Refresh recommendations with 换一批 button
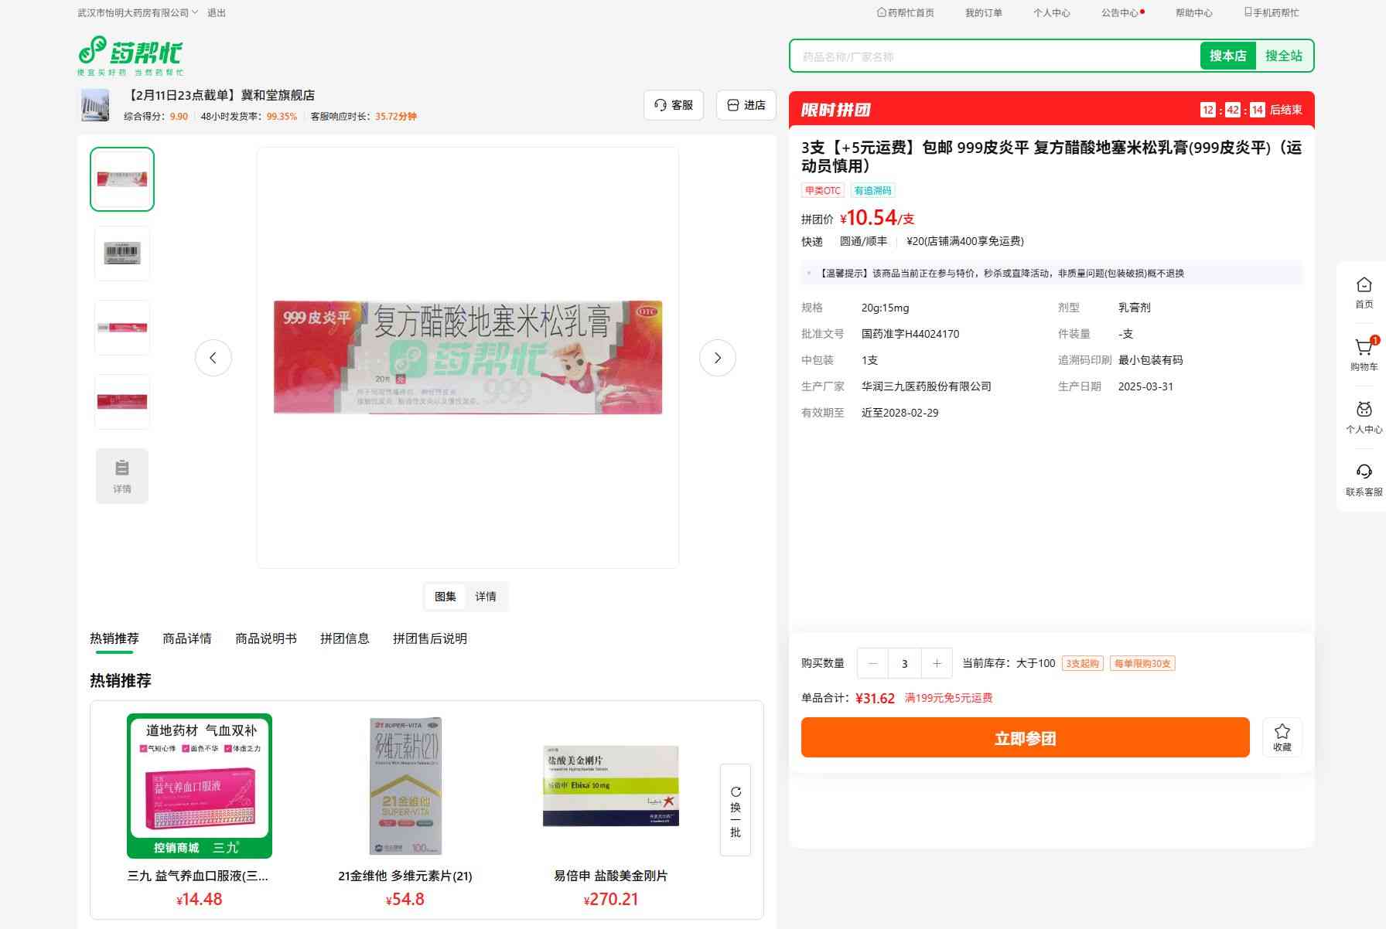This screenshot has width=1386, height=929. coord(735,809)
